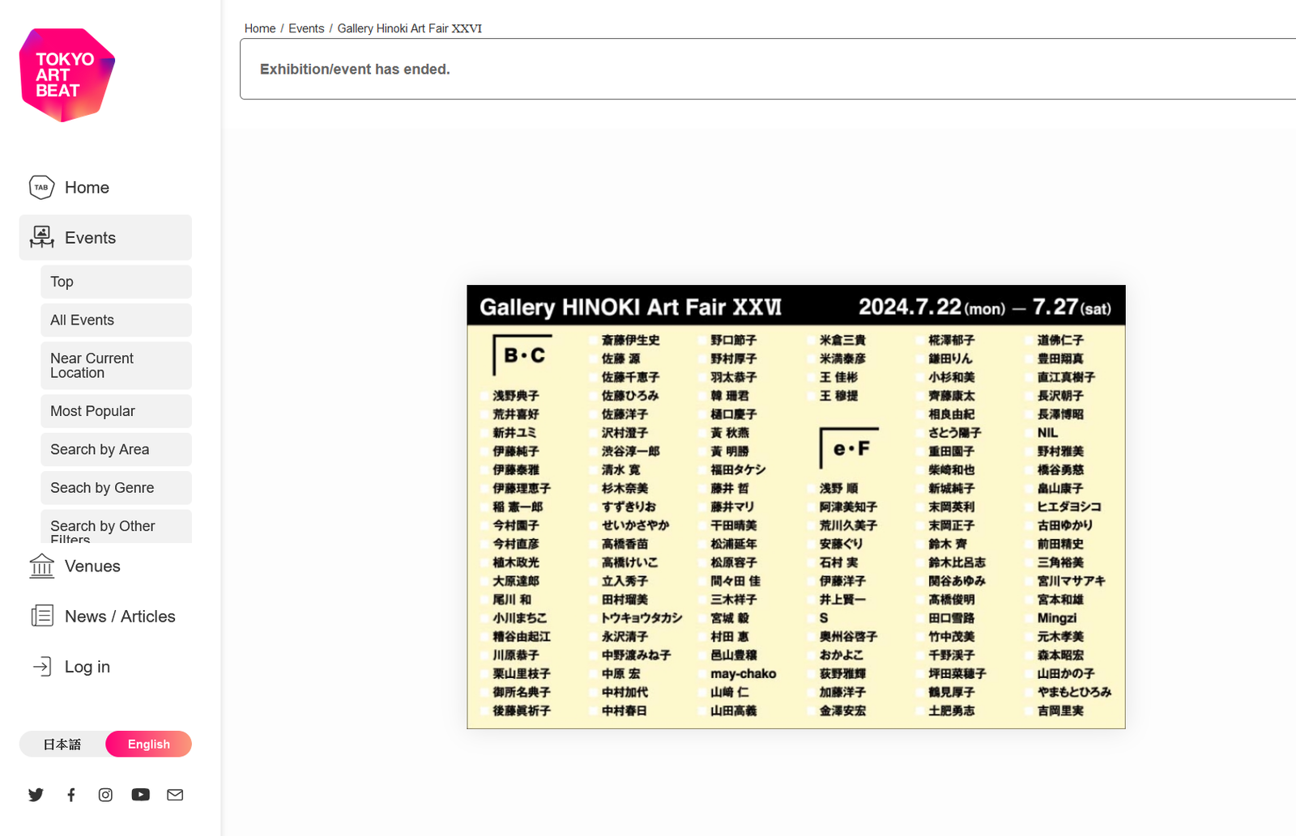1296x836 pixels.
Task: Open the Instagram social link
Action: coord(105,795)
